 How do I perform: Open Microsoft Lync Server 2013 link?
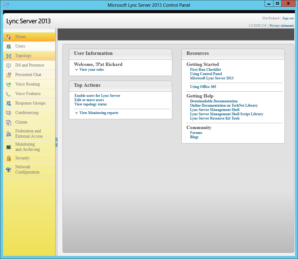tap(212, 78)
